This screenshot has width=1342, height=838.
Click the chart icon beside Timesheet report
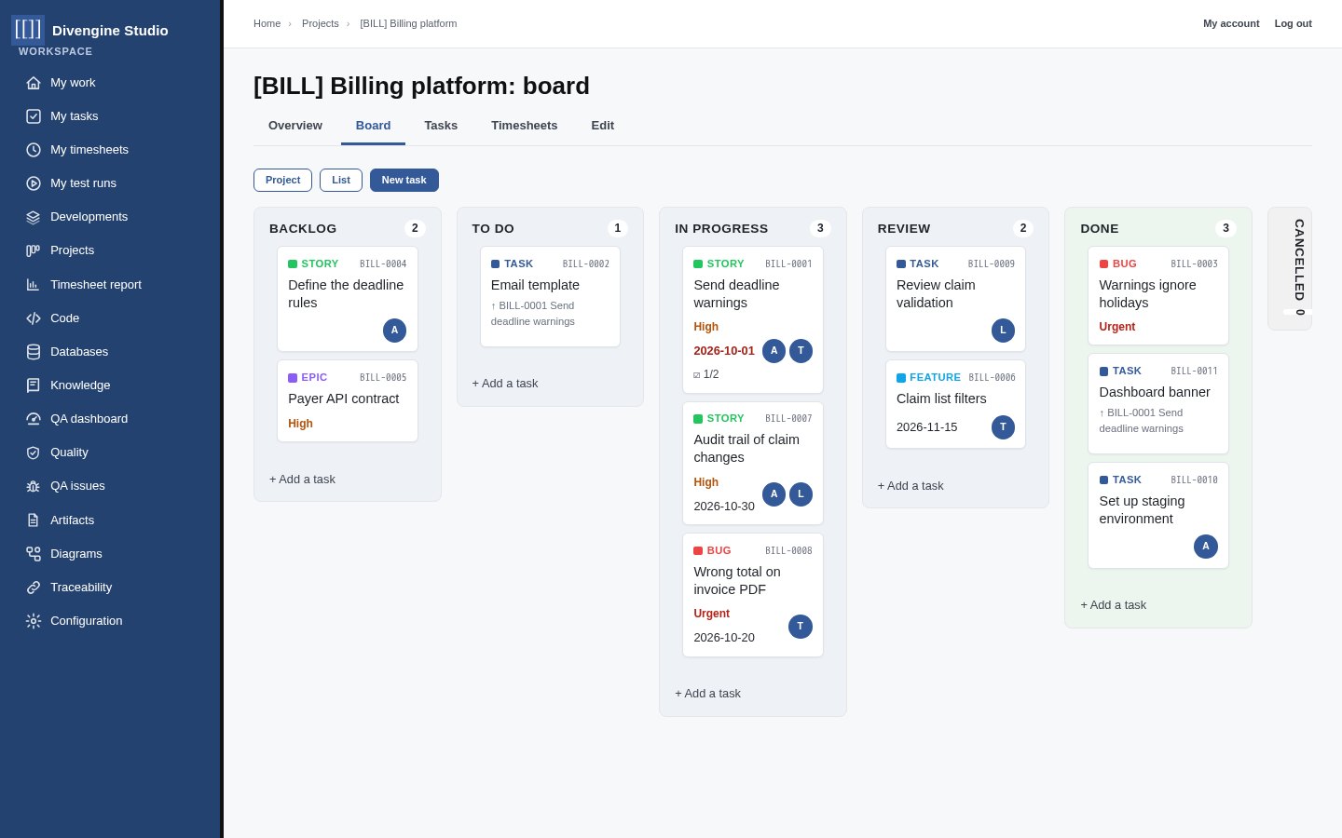[34, 285]
